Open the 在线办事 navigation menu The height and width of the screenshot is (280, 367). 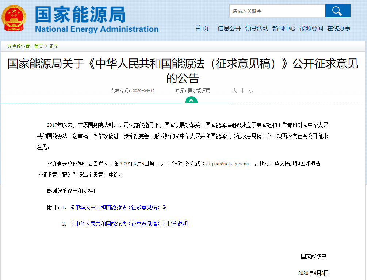339,29
